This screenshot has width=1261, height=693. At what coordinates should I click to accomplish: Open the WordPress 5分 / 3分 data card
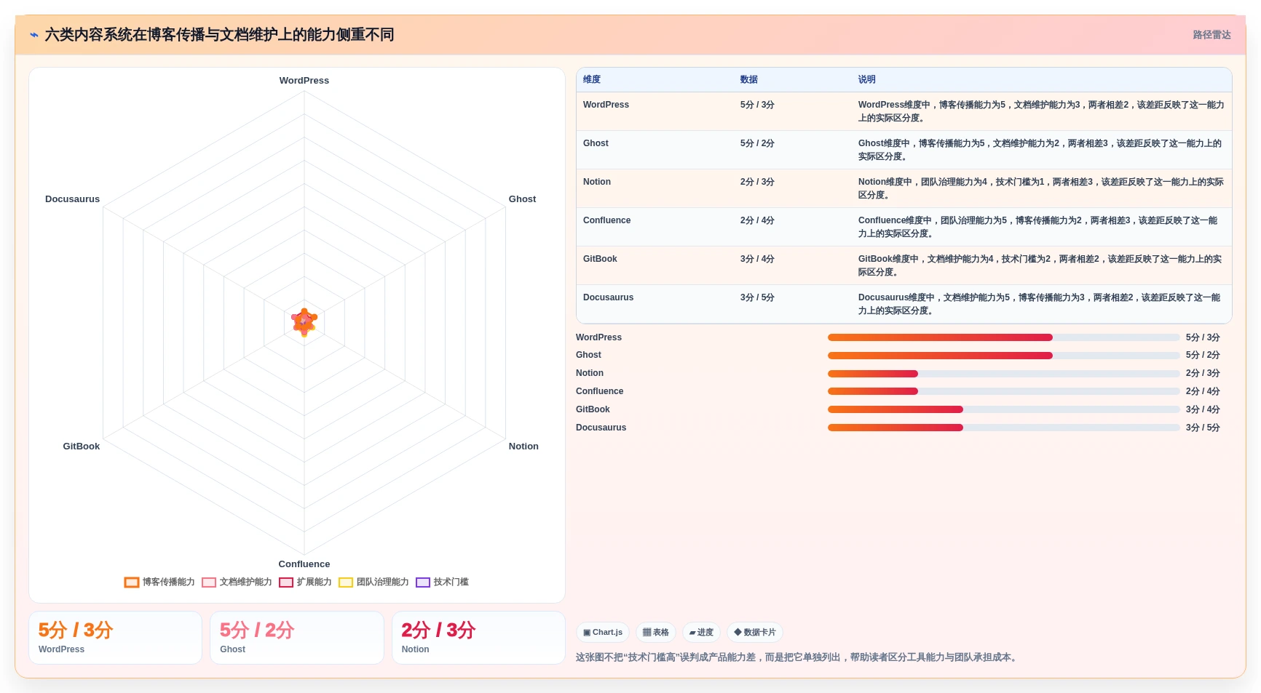coord(115,638)
